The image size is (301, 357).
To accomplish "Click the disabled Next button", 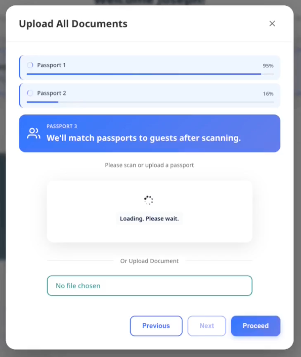I will 206,326.
